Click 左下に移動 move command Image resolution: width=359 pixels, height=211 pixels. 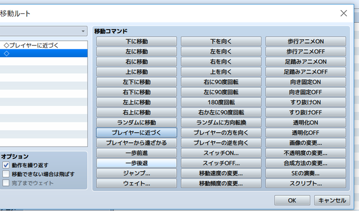point(136,82)
